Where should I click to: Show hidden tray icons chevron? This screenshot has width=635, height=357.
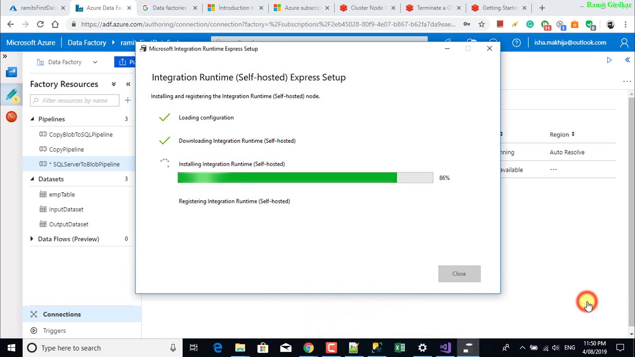522,348
